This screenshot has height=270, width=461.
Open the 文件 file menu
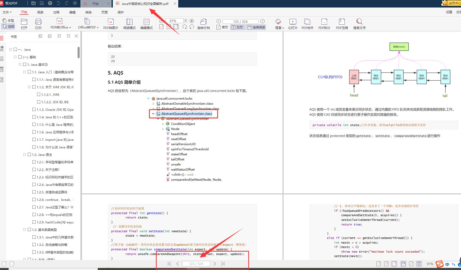pos(7,12)
